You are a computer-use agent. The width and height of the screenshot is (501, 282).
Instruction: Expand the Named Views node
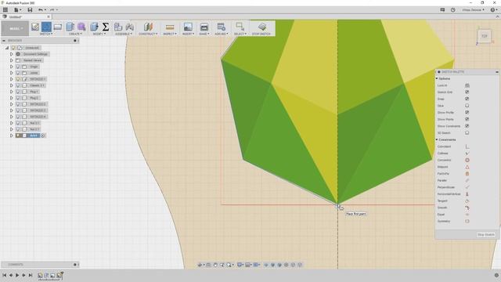pos(12,60)
